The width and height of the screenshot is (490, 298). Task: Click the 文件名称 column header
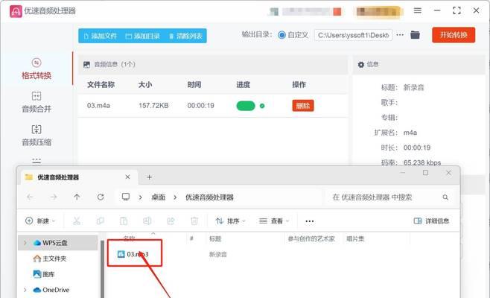point(101,85)
